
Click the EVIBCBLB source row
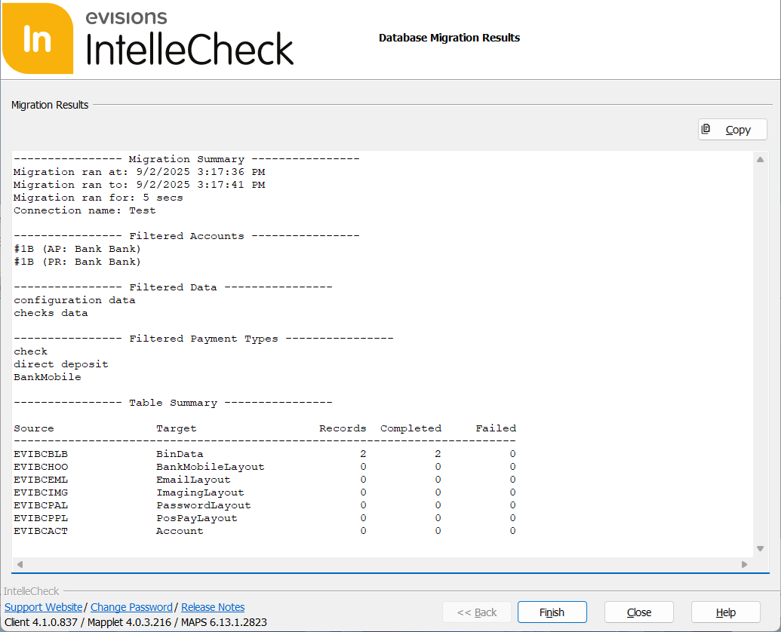coord(41,454)
